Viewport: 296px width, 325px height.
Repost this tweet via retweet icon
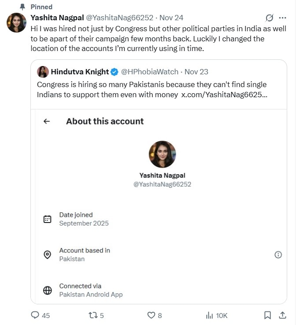click(93, 315)
